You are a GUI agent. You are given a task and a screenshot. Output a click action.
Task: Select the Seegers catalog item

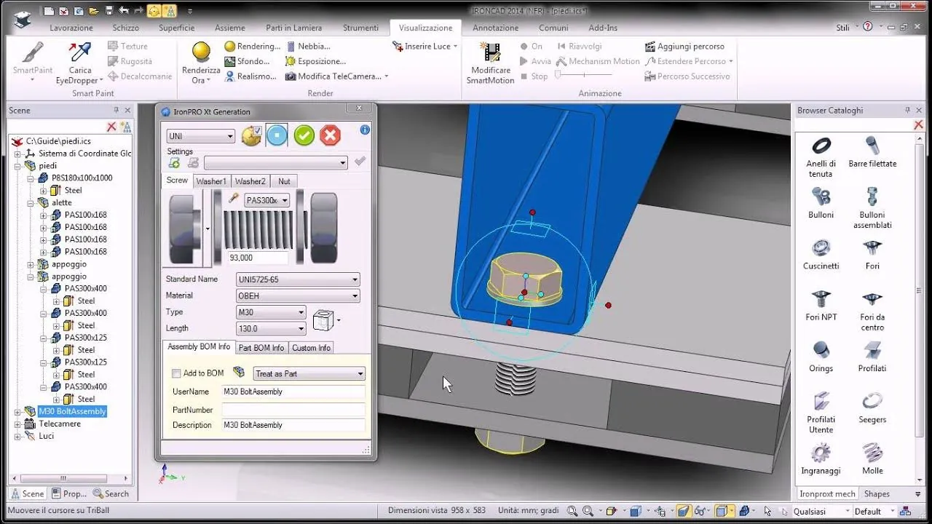coord(872,408)
